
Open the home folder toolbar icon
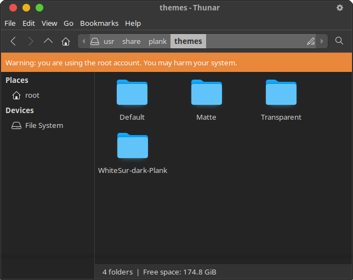pyautogui.click(x=66, y=41)
